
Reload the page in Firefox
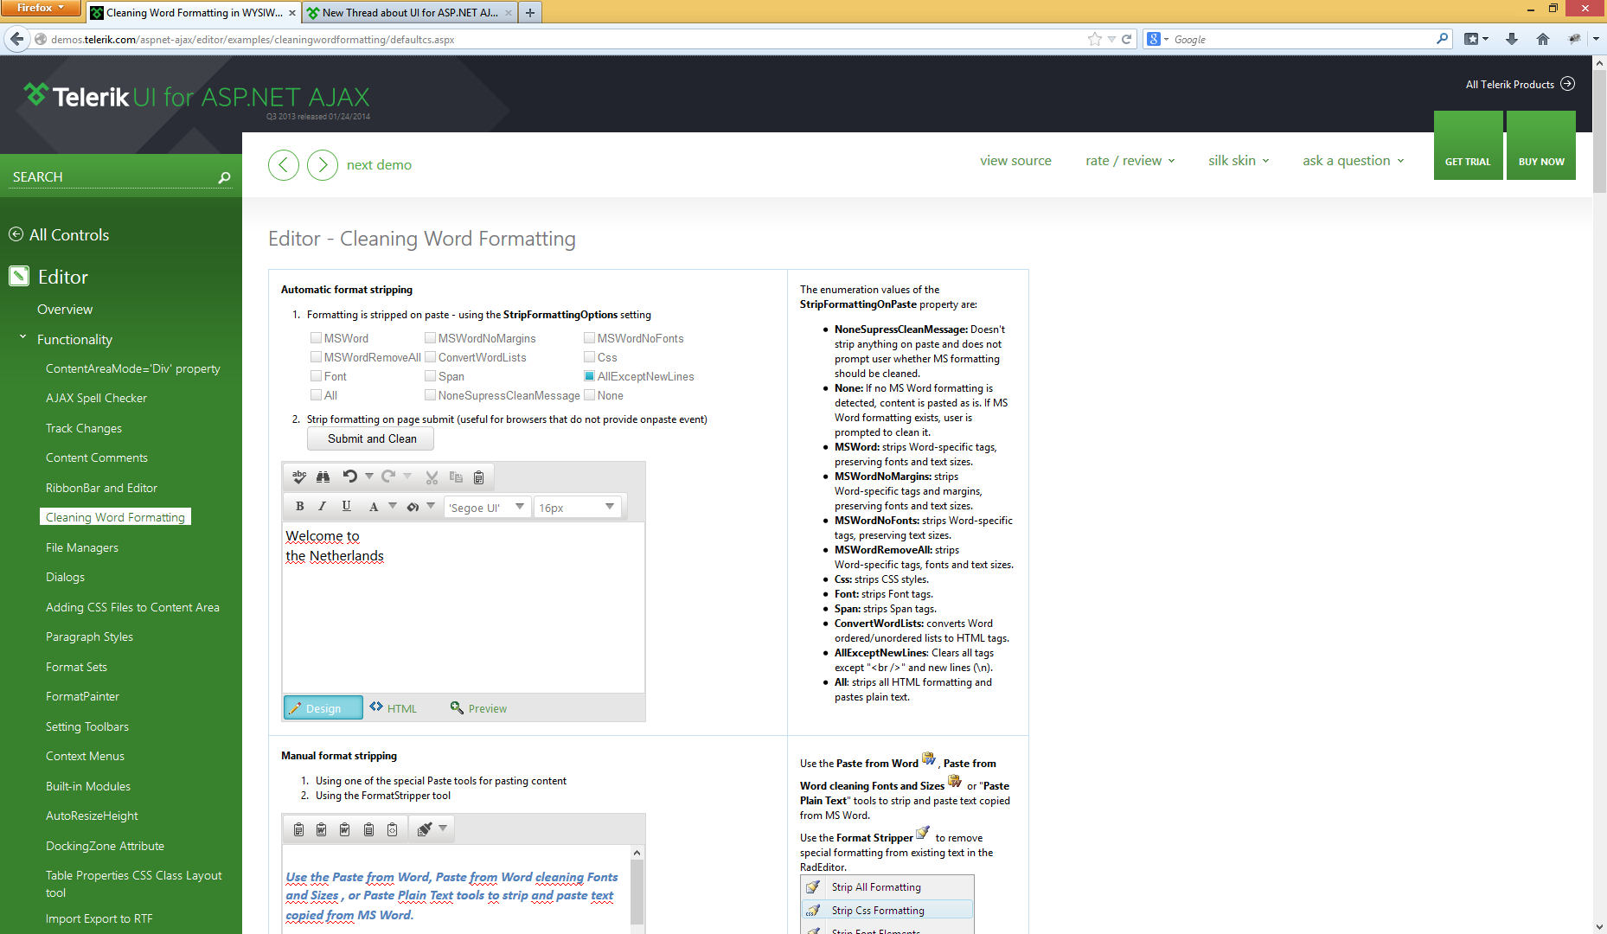coord(1126,39)
